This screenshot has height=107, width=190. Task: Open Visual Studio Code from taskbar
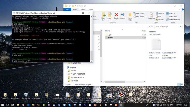point(28,105)
